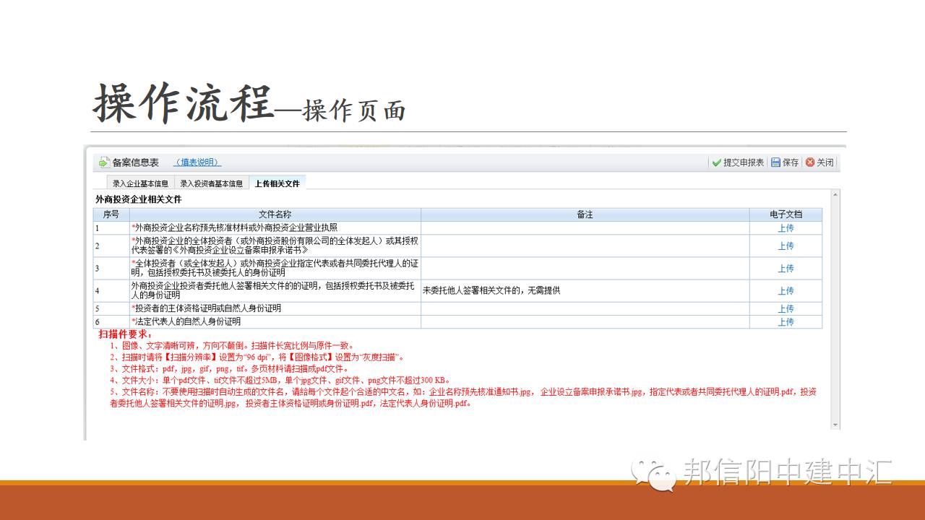Open the 填表说明 link
Viewport: 925px width, 520px height.
click(197, 162)
